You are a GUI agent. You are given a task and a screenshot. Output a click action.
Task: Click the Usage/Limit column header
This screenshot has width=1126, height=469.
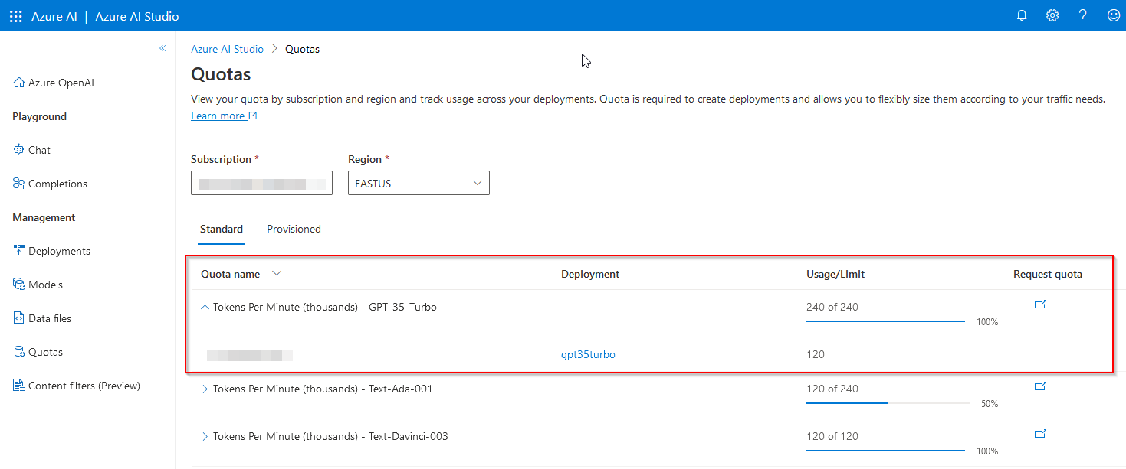click(x=835, y=274)
